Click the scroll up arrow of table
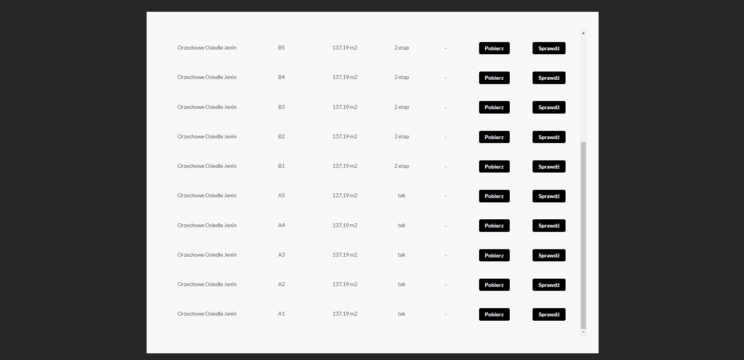Image resolution: width=744 pixels, height=360 pixels. click(583, 33)
